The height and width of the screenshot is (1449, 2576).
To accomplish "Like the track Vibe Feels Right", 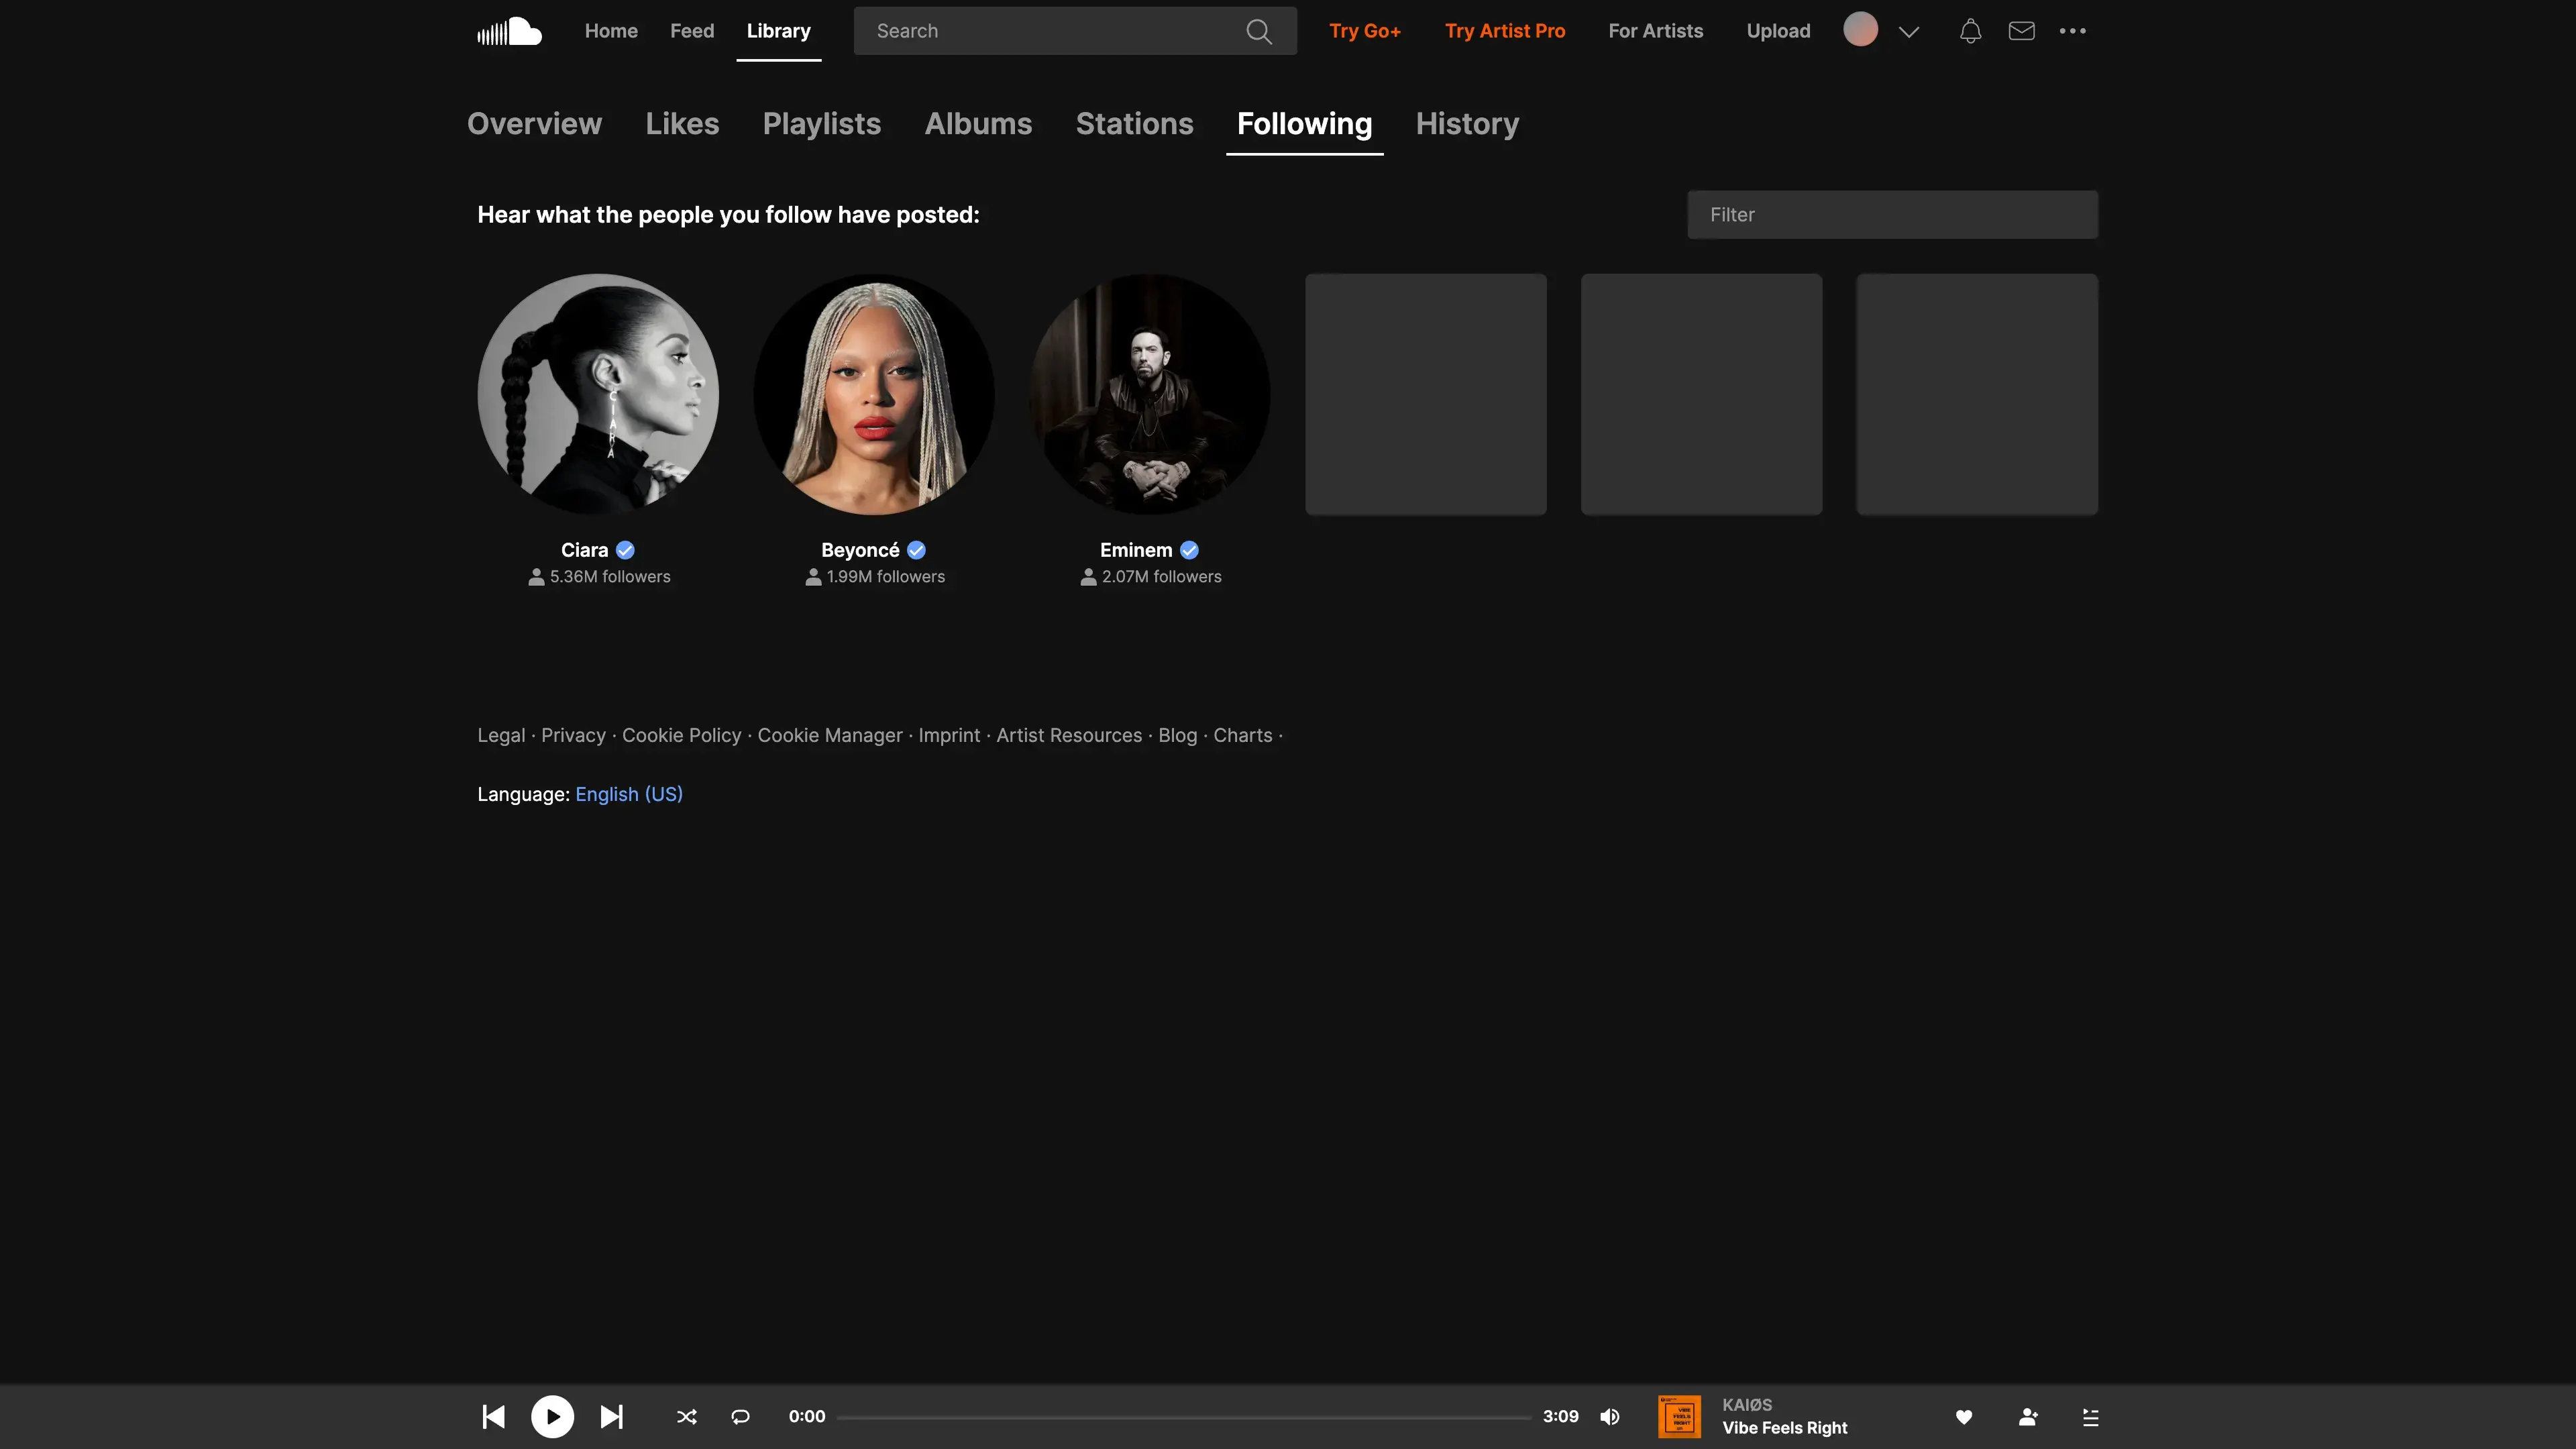I will point(1963,1416).
